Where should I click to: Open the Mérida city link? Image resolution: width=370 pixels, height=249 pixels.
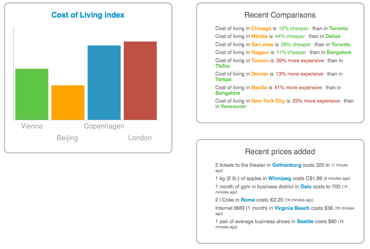259,36
